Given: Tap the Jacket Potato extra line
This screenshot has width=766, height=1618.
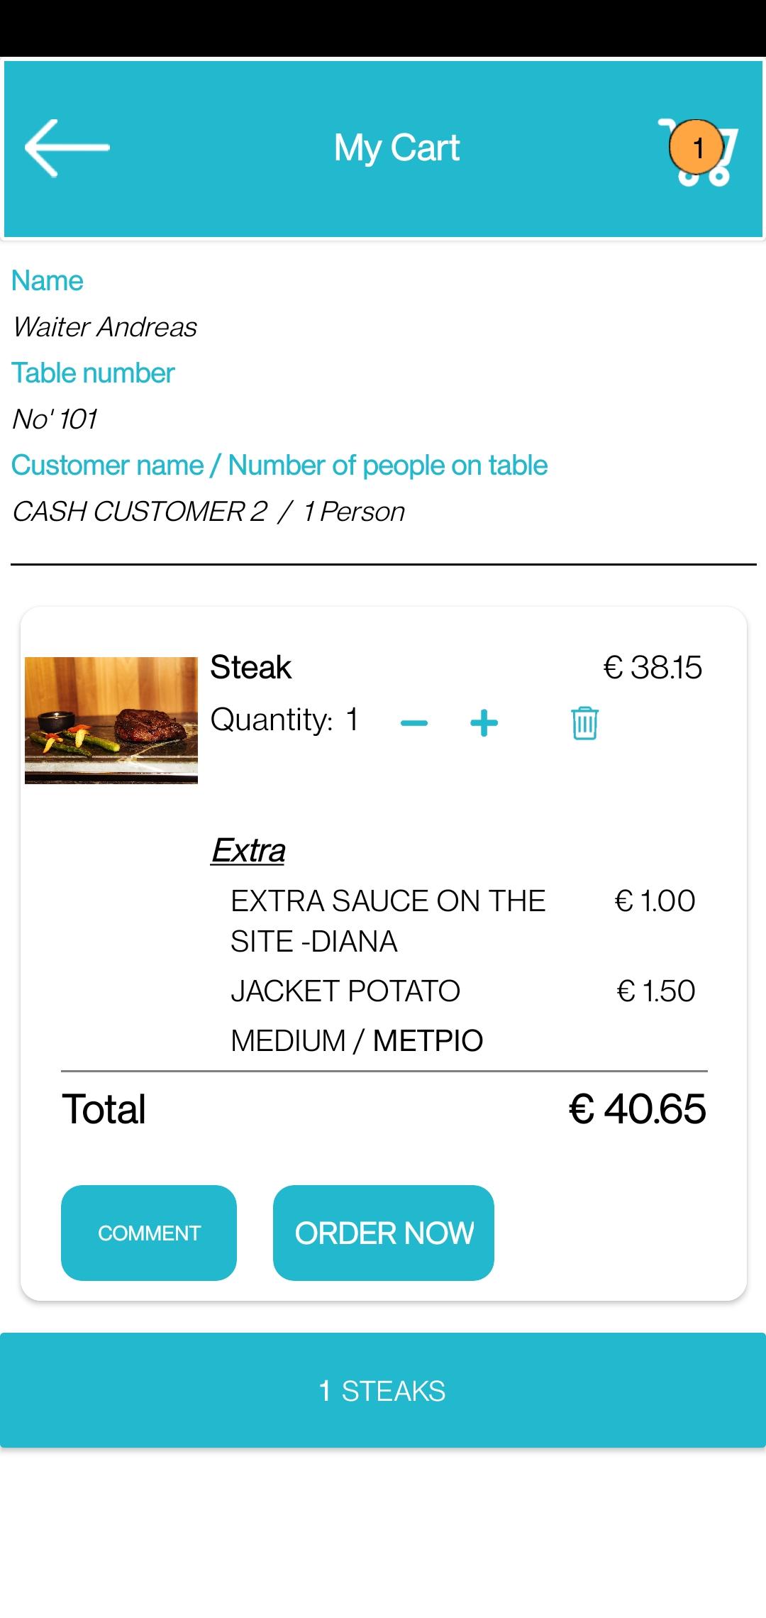Looking at the screenshot, I should [345, 991].
